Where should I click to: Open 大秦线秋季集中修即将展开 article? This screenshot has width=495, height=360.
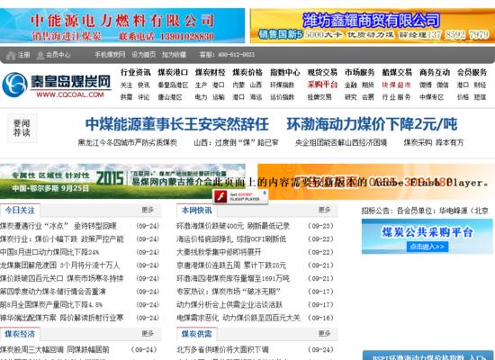click(219, 252)
